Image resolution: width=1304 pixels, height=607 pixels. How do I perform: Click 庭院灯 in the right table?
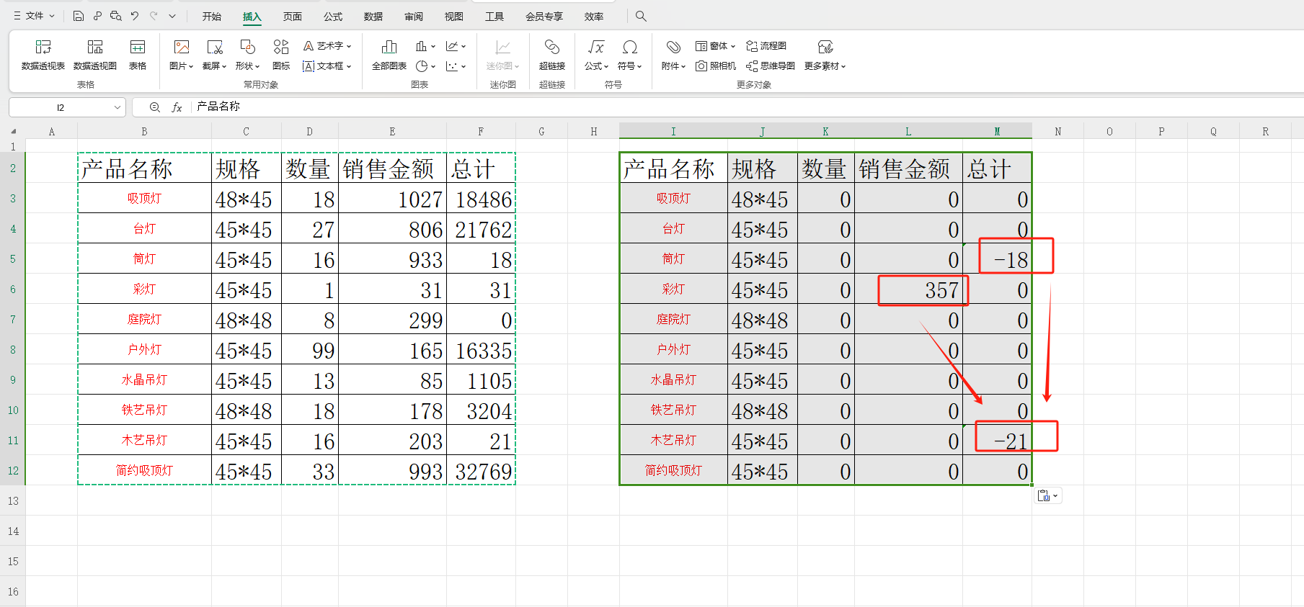pos(673,319)
